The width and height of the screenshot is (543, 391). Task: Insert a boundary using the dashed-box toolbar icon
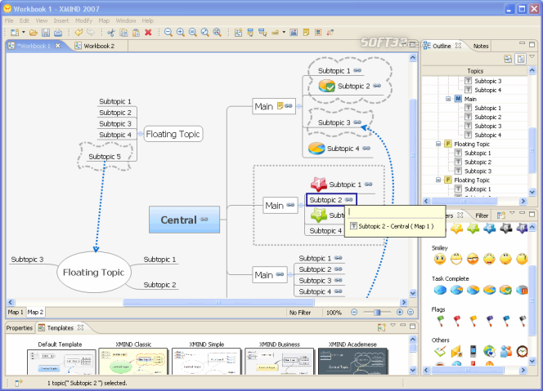pyautogui.click(x=318, y=33)
